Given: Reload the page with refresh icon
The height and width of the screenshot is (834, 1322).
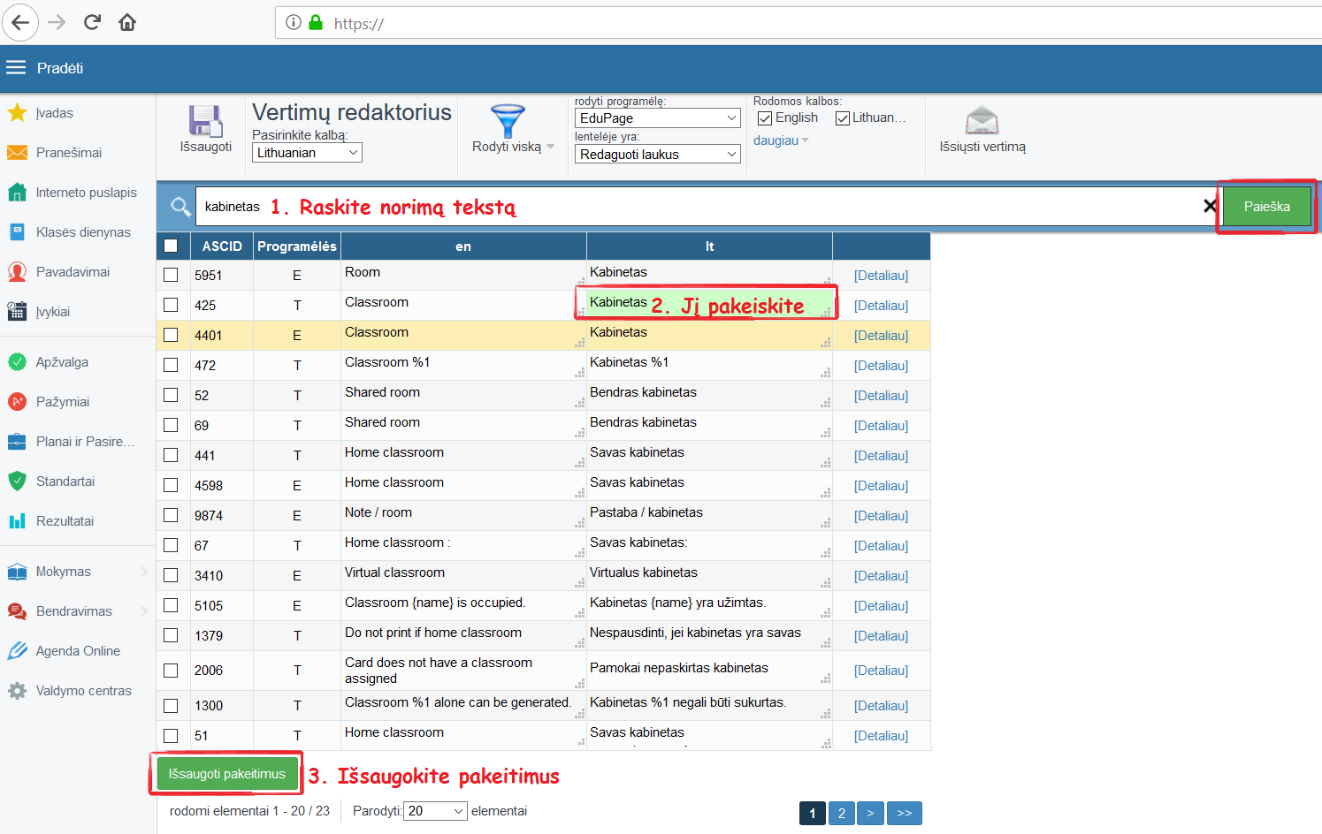Looking at the screenshot, I should click(x=92, y=22).
